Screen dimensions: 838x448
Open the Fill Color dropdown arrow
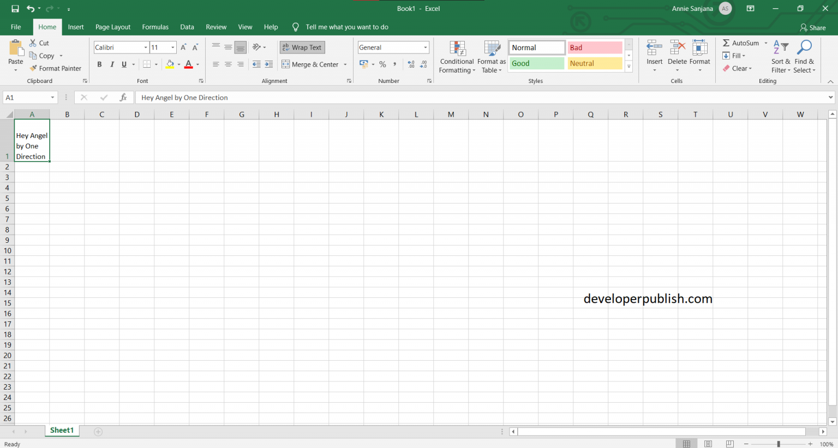pyautogui.click(x=179, y=64)
